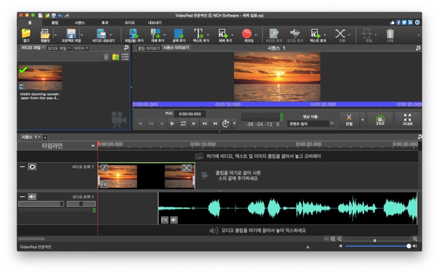Select the 클립 미리보기 preview tab

[149, 48]
